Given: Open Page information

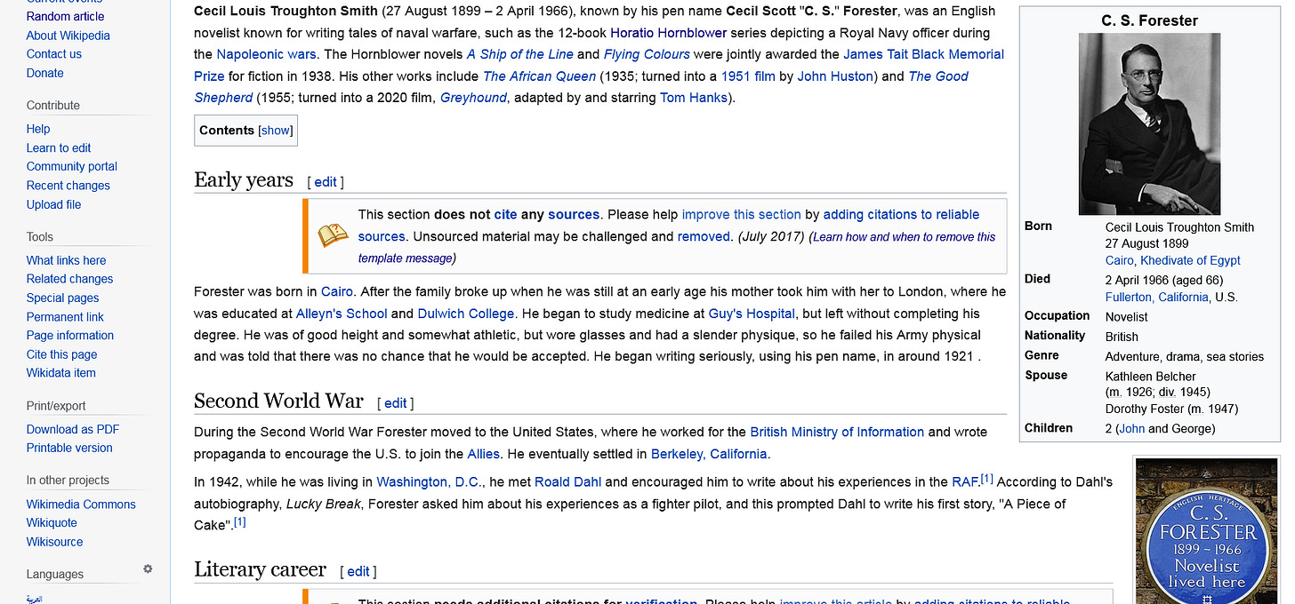Looking at the screenshot, I should pos(70,336).
